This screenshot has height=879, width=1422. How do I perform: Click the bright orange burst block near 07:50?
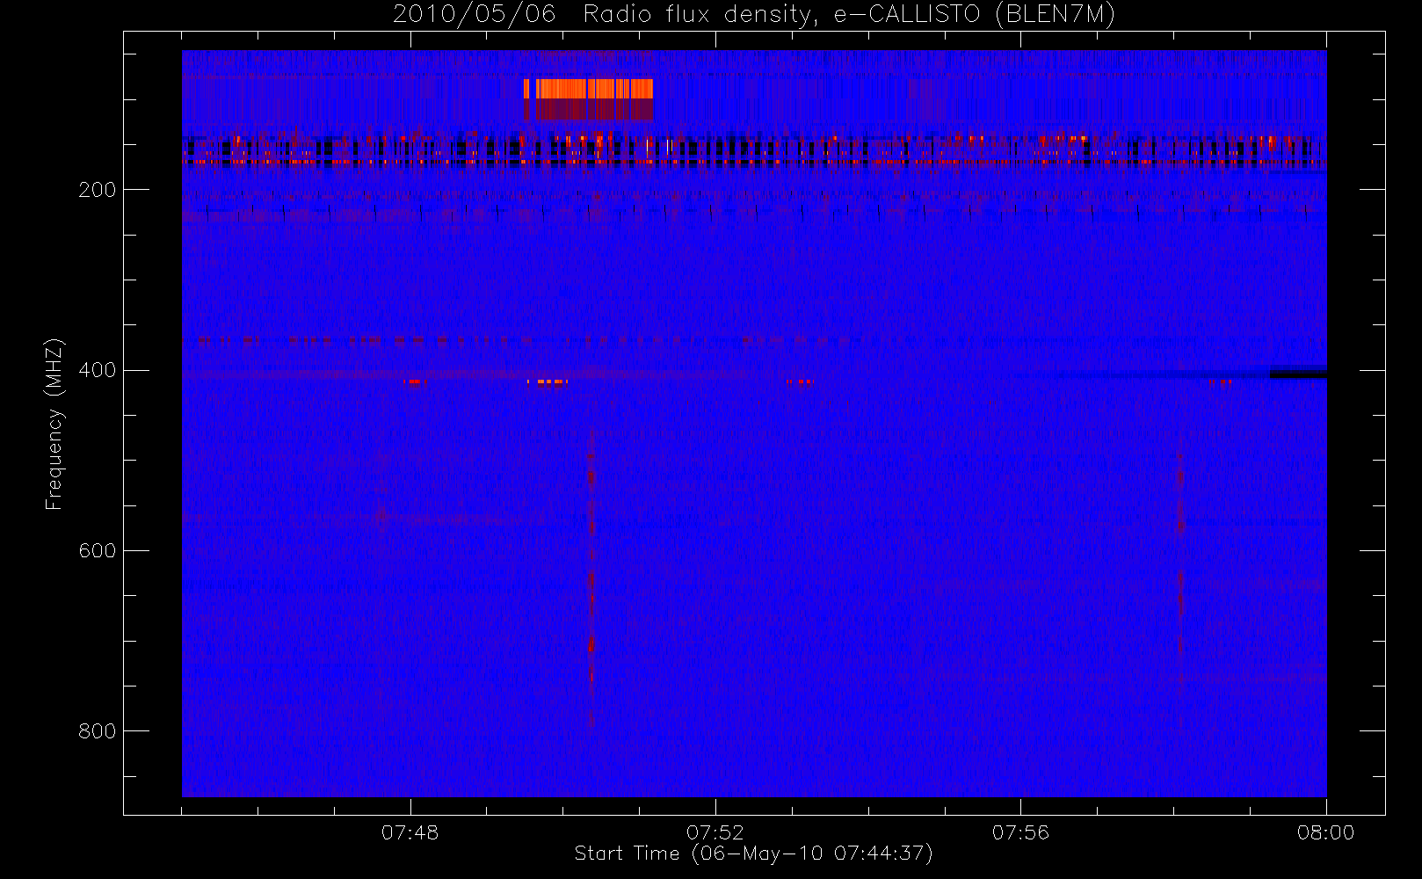coord(589,89)
